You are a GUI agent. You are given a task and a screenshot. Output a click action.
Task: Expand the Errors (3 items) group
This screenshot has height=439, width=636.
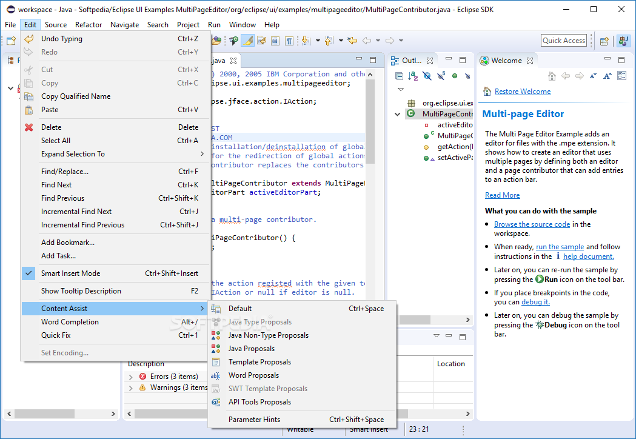point(130,377)
